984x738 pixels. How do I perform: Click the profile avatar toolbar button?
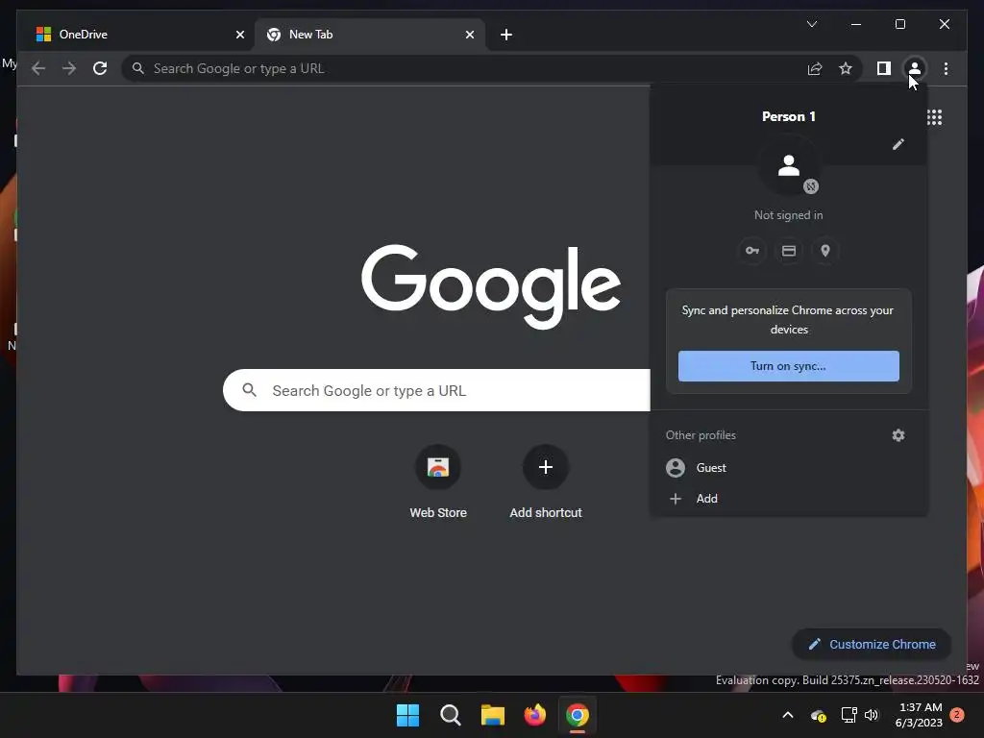915,68
